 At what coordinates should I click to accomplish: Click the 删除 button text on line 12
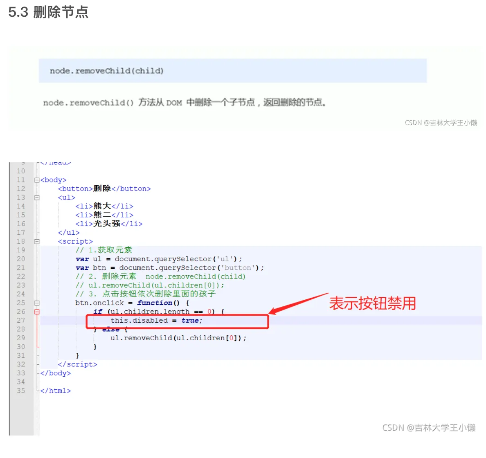click(102, 188)
